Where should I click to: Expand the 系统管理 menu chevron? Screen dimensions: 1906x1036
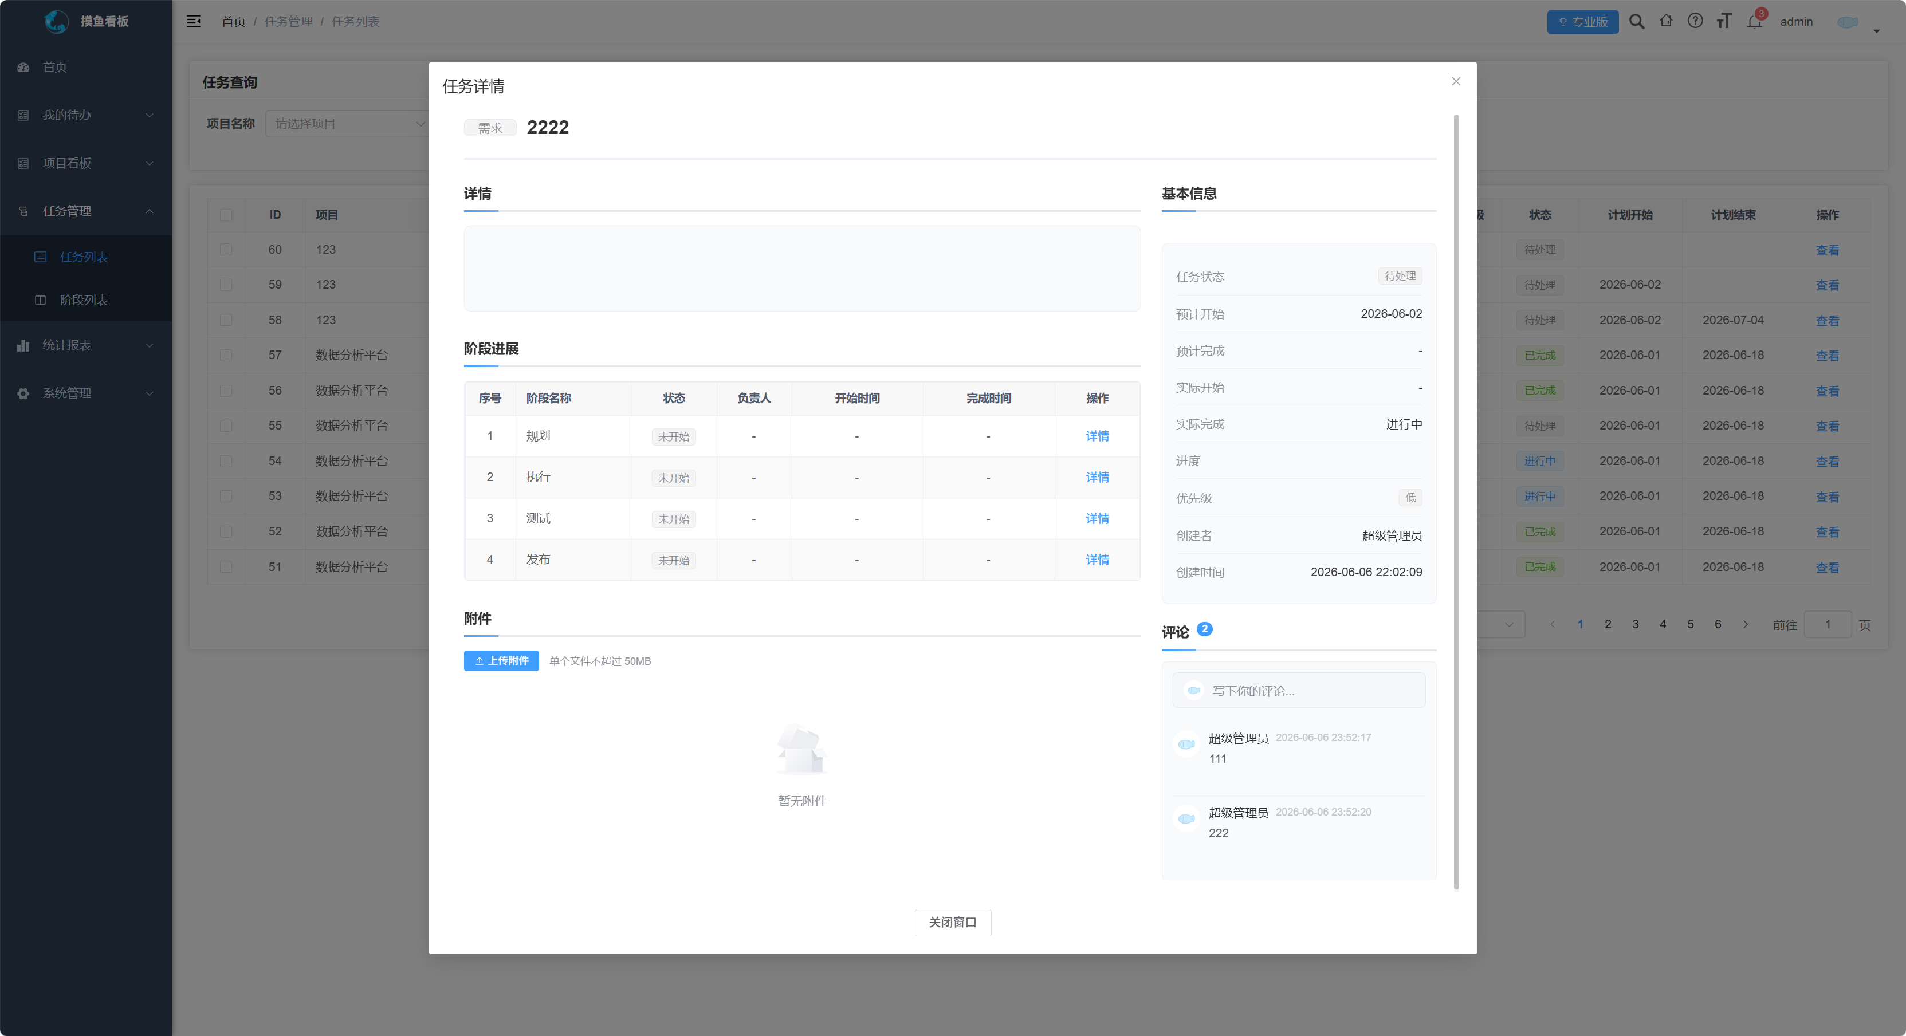(150, 393)
